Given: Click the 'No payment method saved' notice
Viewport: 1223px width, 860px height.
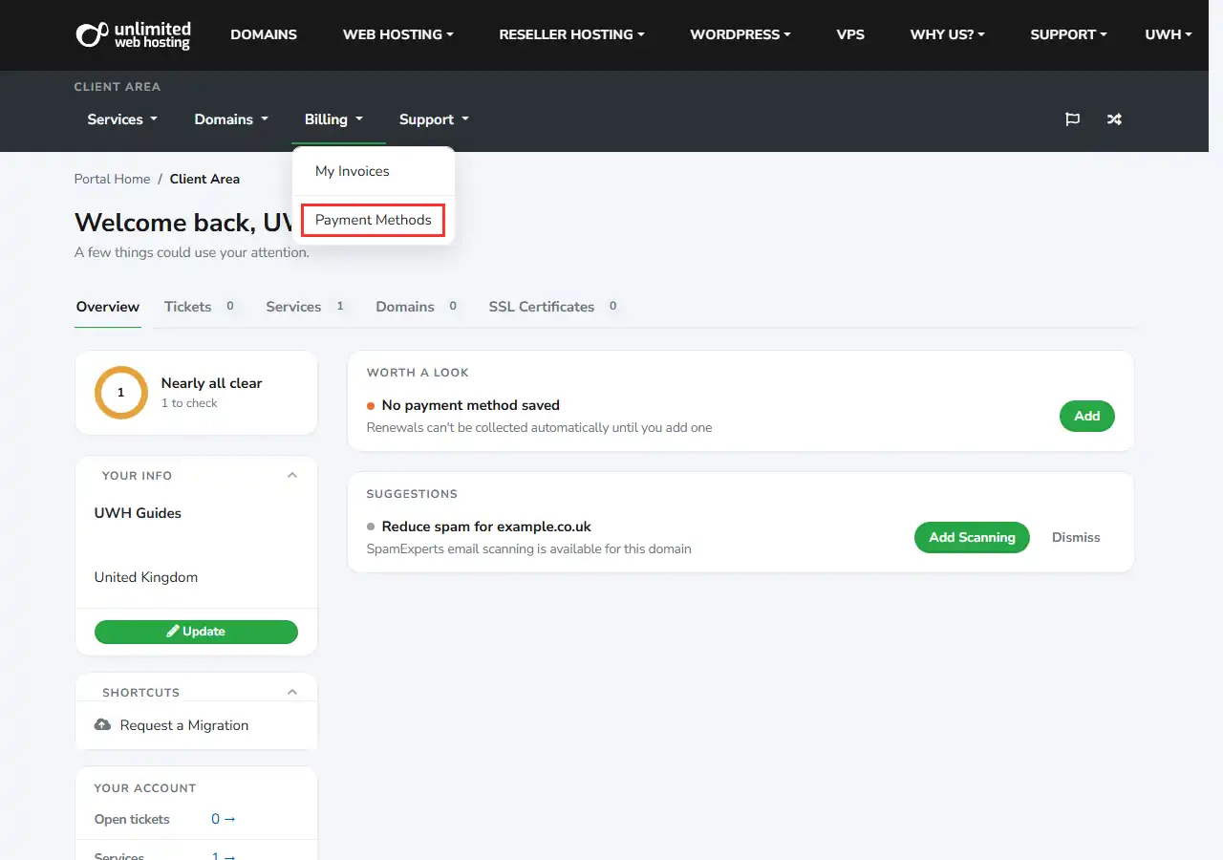Looking at the screenshot, I should (x=471, y=405).
